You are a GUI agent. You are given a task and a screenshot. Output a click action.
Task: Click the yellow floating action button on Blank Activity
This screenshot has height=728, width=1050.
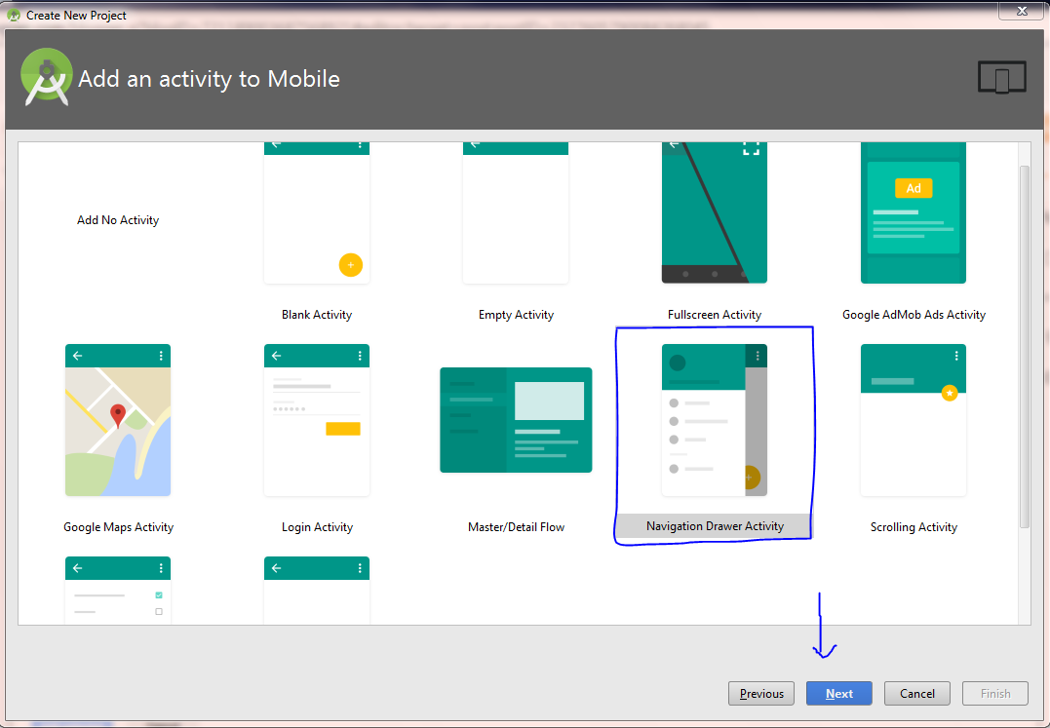350,264
